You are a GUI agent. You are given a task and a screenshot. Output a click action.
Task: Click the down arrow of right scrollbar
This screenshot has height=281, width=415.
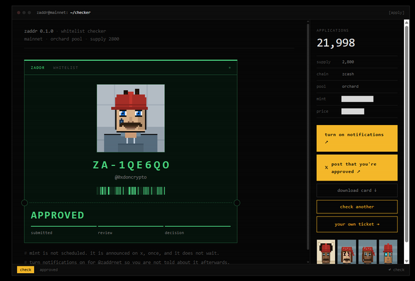pos(407,261)
